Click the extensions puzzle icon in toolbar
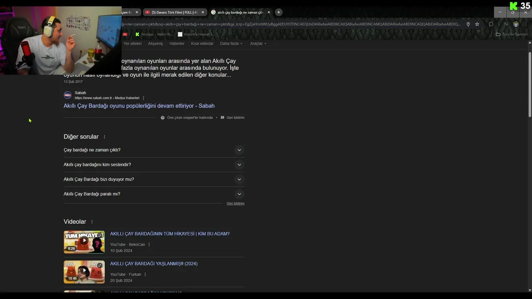This screenshot has width=532, height=299. [x=491, y=24]
